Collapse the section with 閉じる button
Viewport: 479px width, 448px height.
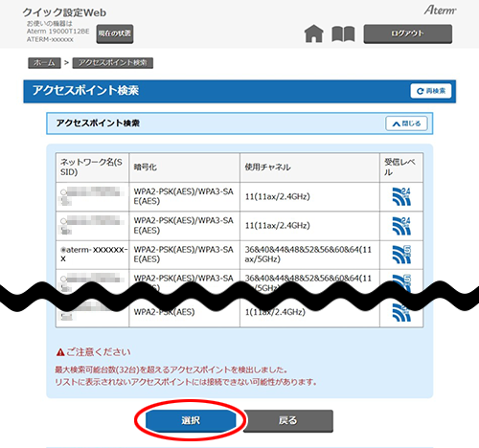[x=406, y=123]
